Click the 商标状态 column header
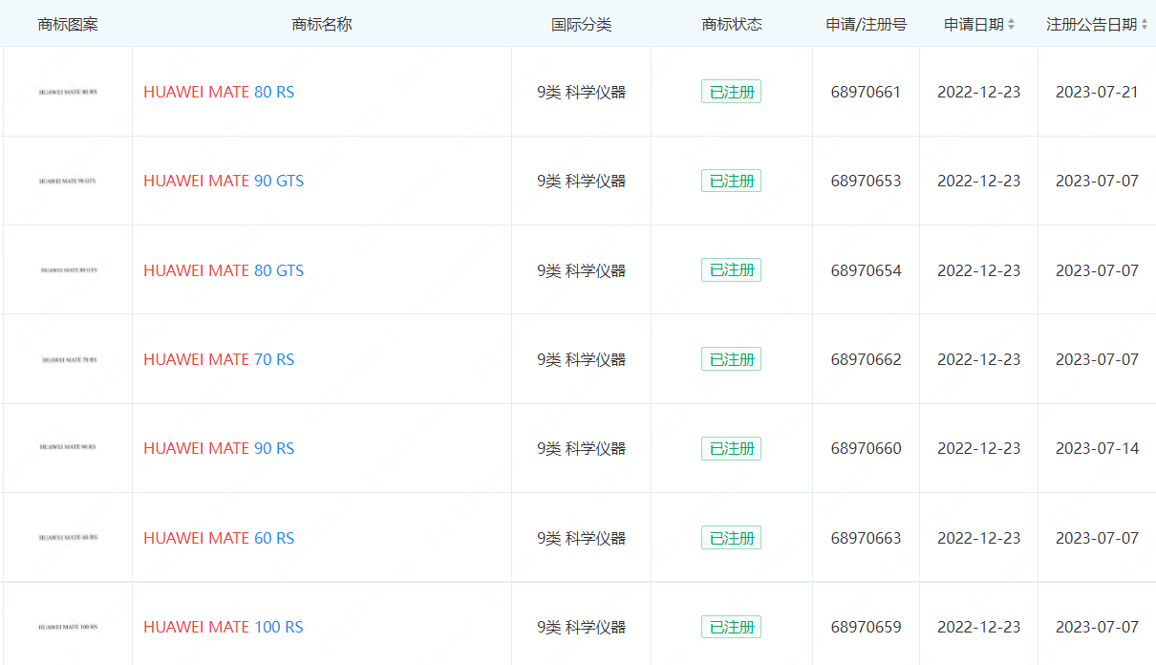The width and height of the screenshot is (1156, 665). [x=732, y=25]
